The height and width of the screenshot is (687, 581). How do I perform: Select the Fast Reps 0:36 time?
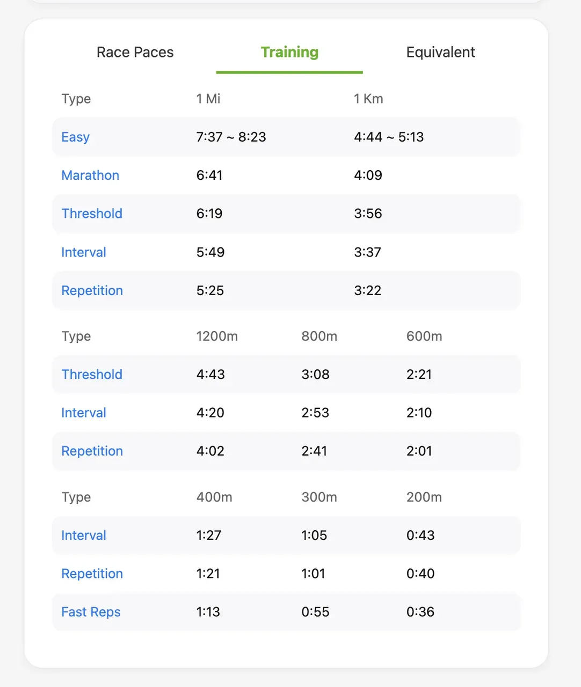pyautogui.click(x=420, y=612)
